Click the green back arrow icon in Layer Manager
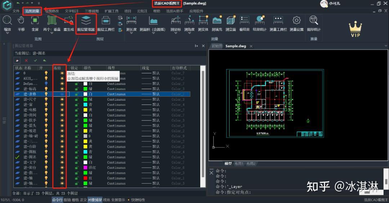The image size is (389, 203). click(44, 60)
